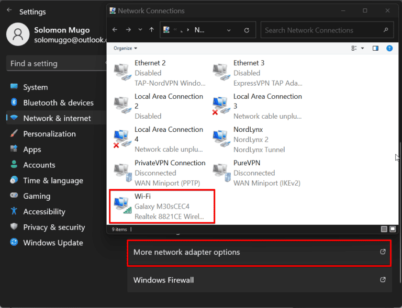Viewport: 402px width, 308px height.
Task: Open Bluetooth & devices settings
Action: click(58, 102)
